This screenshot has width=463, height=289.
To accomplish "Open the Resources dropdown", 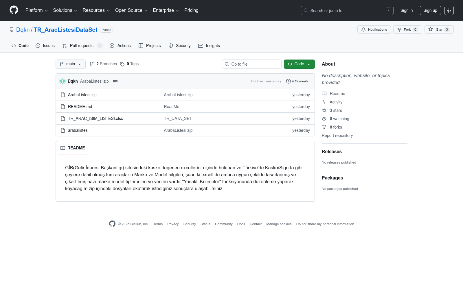I will coord(96,10).
